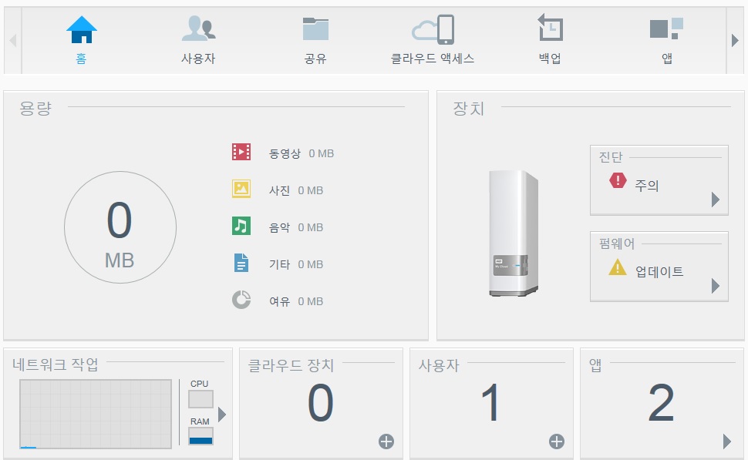Open Cloud Access (클라우드 액세스) icon

coord(433,30)
